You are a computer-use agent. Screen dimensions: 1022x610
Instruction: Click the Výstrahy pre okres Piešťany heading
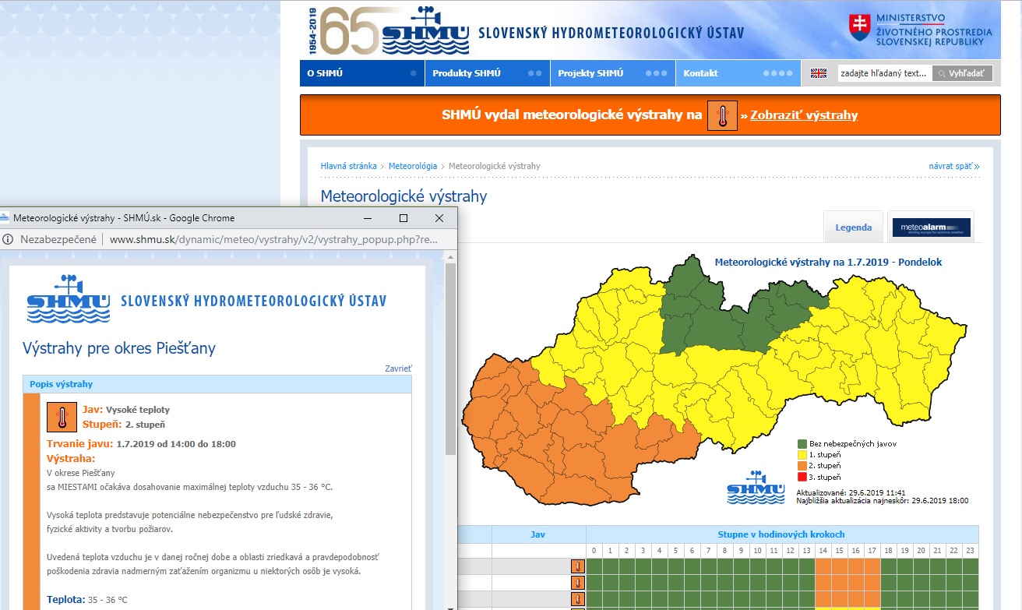119,348
